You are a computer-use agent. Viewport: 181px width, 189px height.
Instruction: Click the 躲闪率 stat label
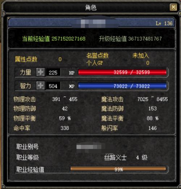pos(110,128)
